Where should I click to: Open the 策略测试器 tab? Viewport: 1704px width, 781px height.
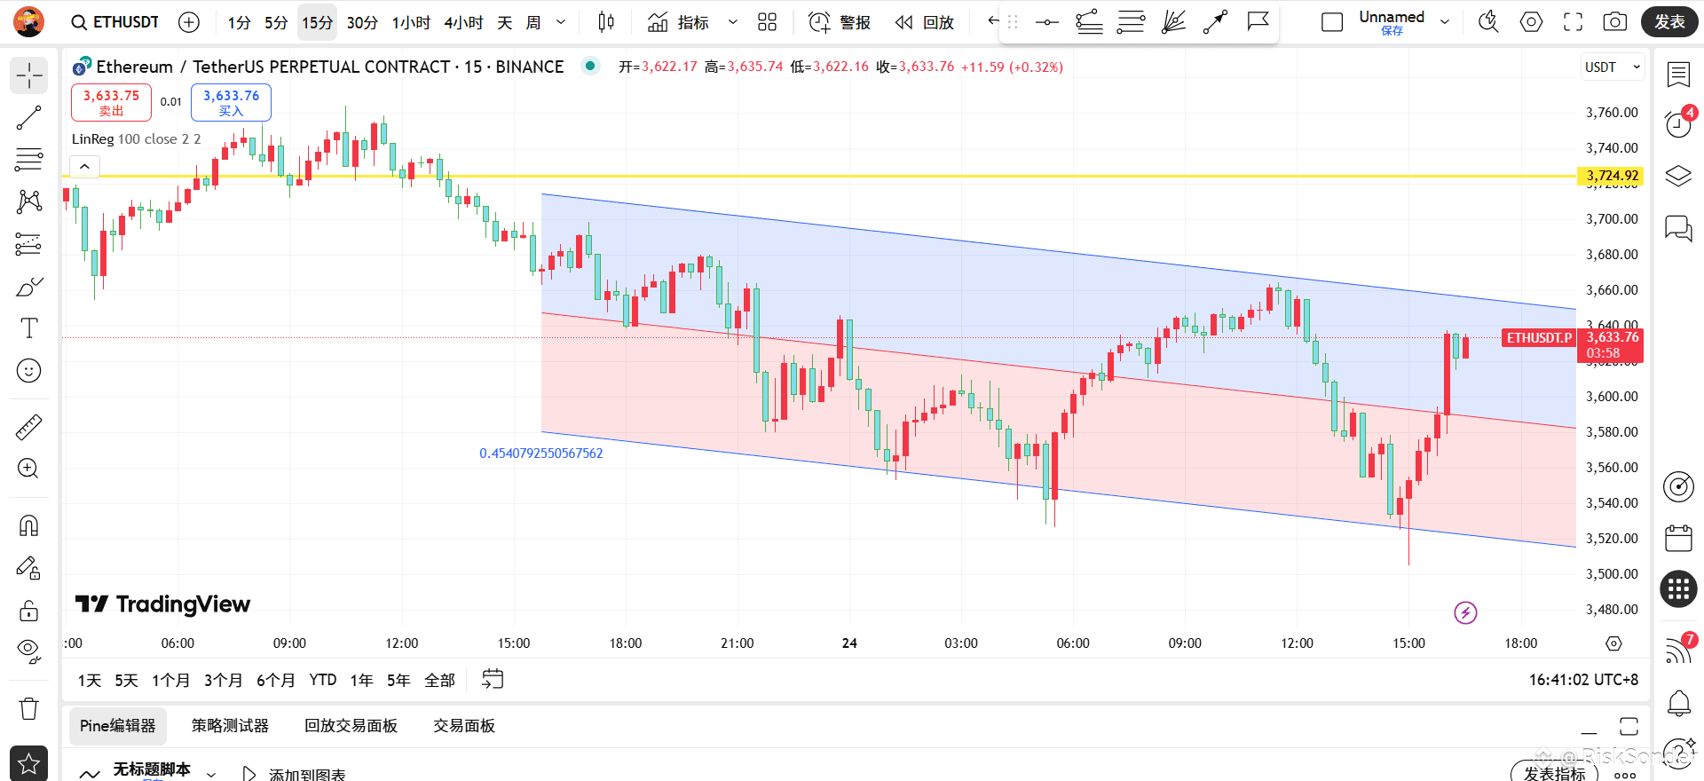point(230,726)
